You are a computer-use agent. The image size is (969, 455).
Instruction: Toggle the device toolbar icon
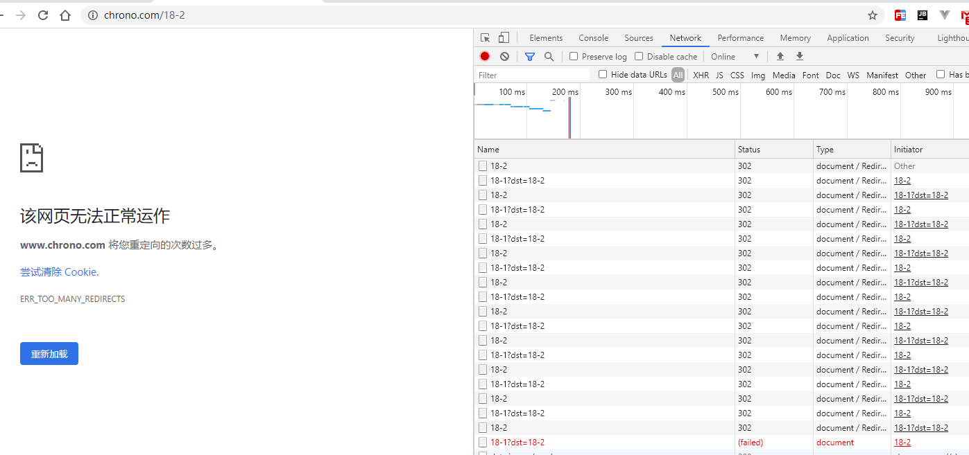504,38
